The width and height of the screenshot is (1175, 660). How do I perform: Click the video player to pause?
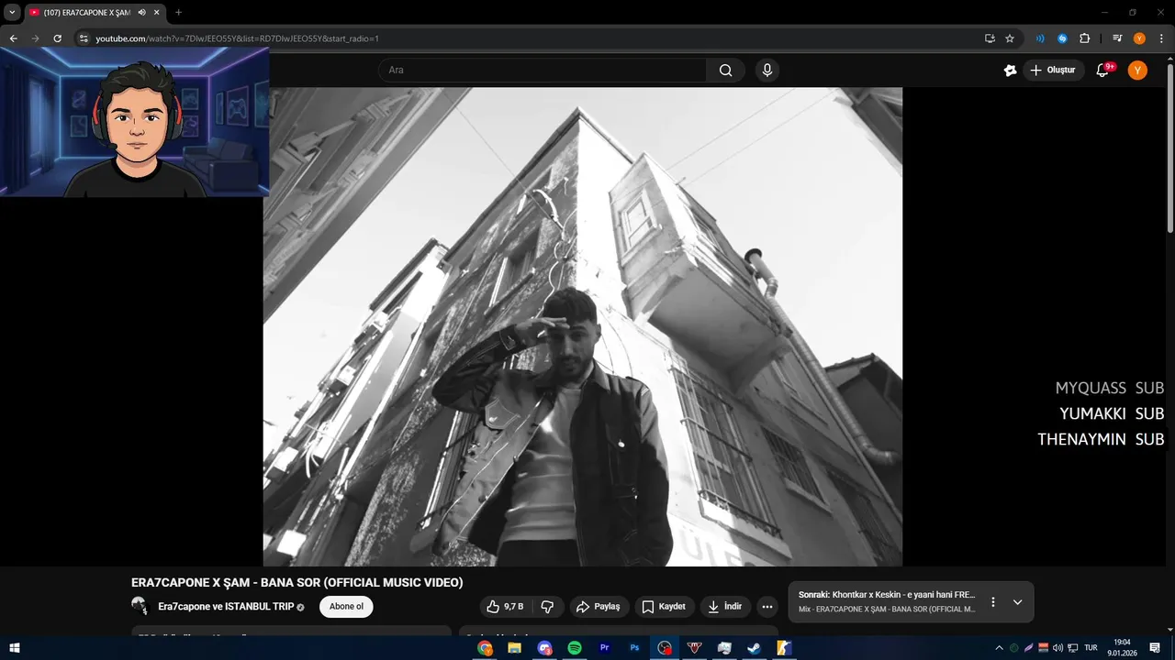[583, 326]
